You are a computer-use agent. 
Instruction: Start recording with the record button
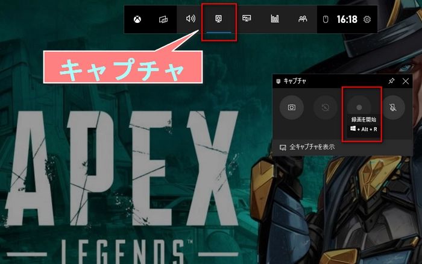(359, 107)
